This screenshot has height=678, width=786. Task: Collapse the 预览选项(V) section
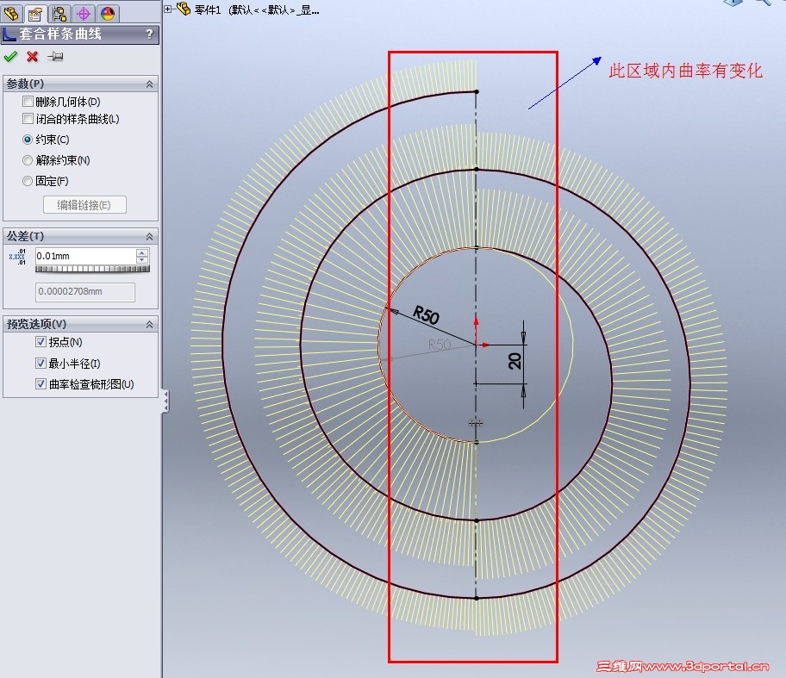click(x=149, y=325)
